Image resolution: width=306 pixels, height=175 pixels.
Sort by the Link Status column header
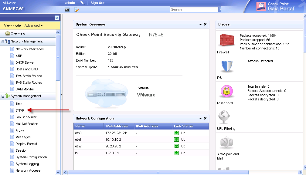190,126
